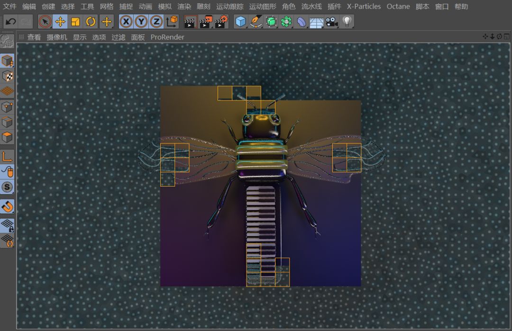The width and height of the screenshot is (512, 331).
Task: Activate the Live Selection tool
Action: tap(45, 21)
